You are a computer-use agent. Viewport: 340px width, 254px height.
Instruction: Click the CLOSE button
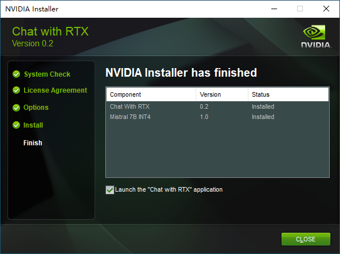(306, 239)
